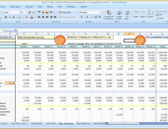Align text right
The height and width of the screenshot is (129, 168).
click(x=47, y=17)
